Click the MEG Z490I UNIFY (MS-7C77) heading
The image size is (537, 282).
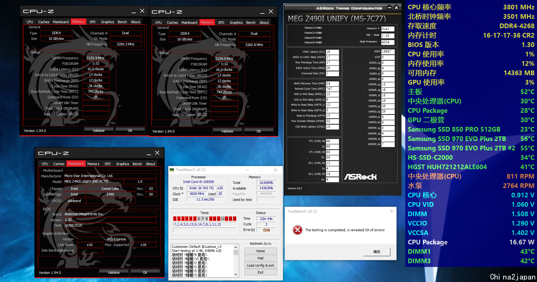click(337, 18)
